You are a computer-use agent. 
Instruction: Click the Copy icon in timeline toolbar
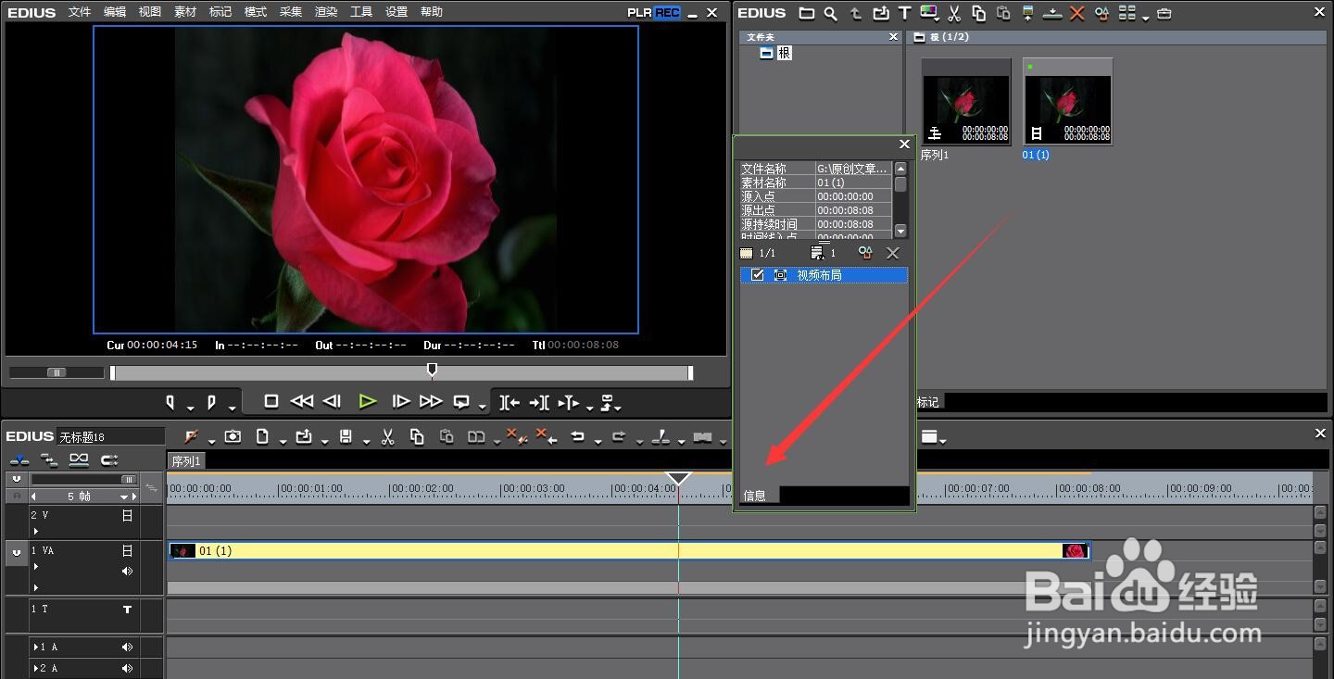[417, 436]
